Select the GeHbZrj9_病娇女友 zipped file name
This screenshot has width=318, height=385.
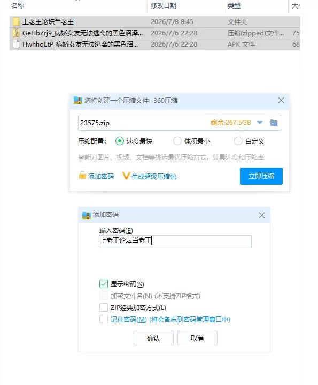click(82, 33)
